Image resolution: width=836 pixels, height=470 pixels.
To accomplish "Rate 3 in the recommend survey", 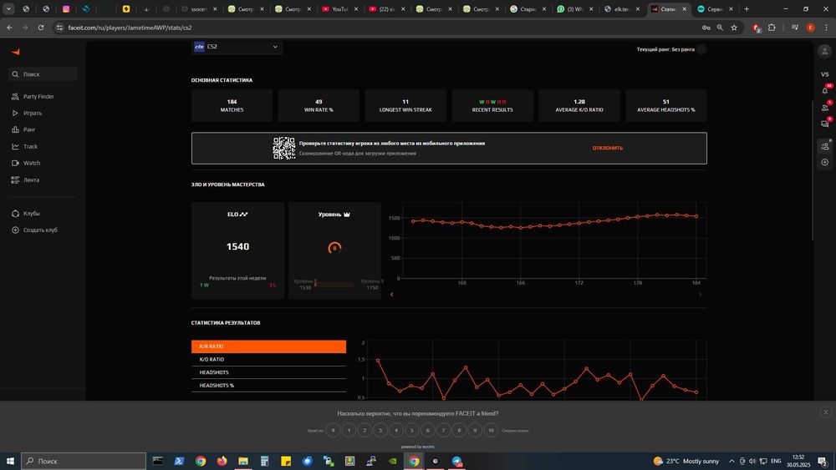I will point(380,430).
